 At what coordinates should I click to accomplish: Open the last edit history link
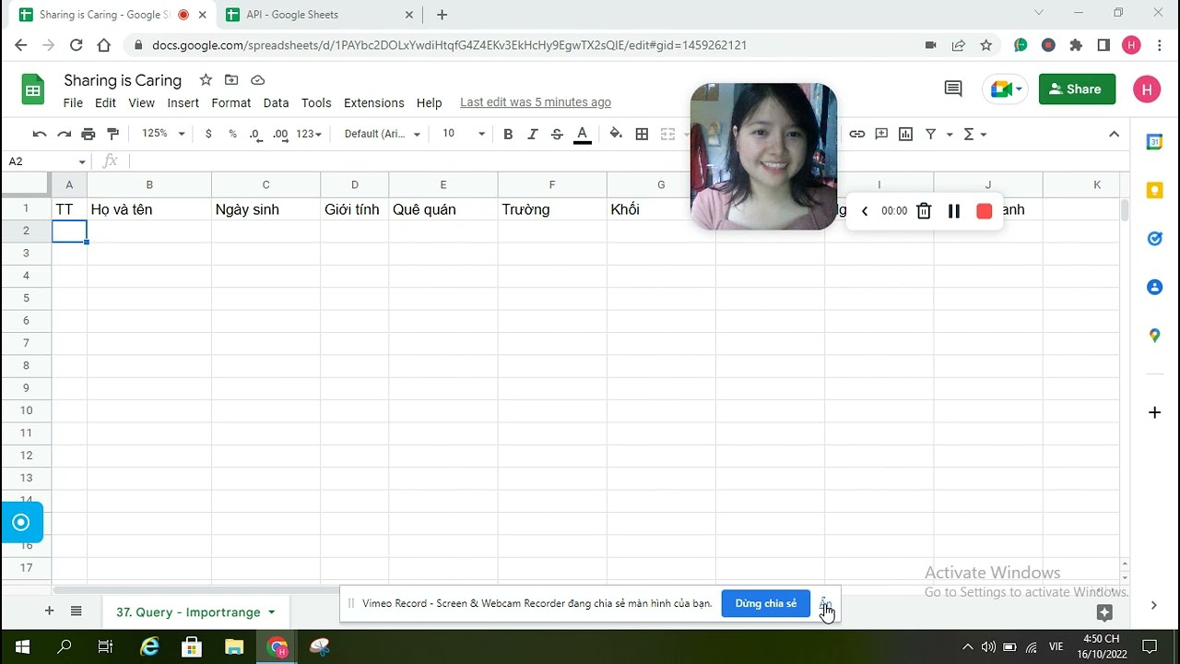536,102
